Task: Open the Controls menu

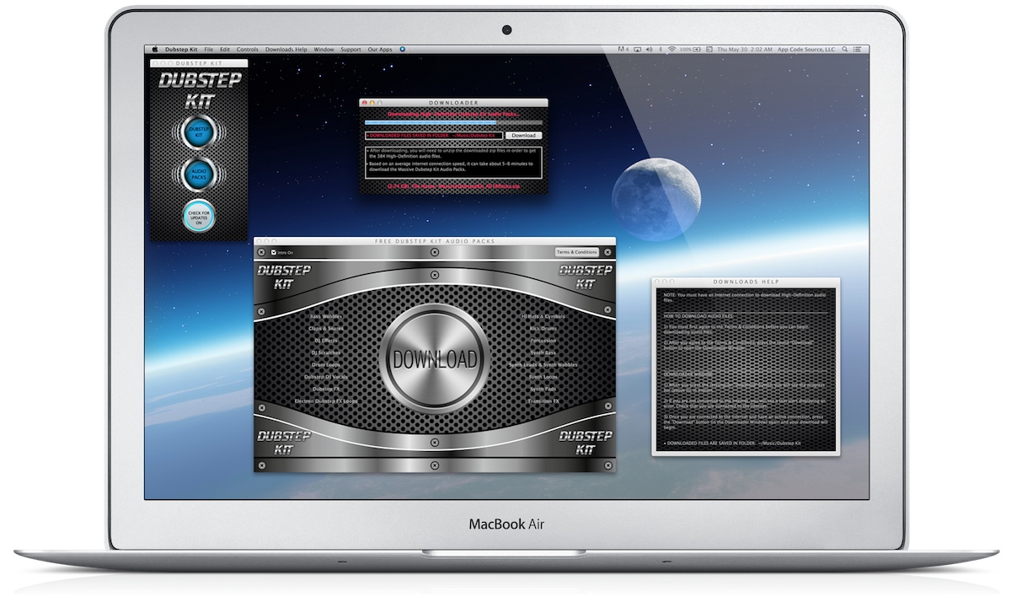Action: 248,50
